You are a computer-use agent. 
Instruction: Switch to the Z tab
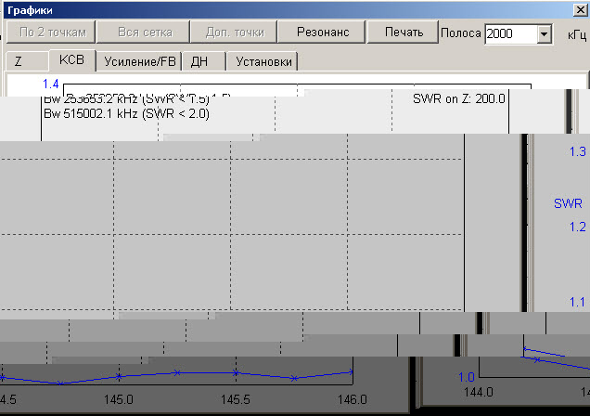click(19, 62)
